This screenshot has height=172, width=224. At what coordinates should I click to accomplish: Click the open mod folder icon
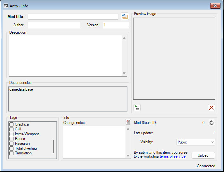125,16
